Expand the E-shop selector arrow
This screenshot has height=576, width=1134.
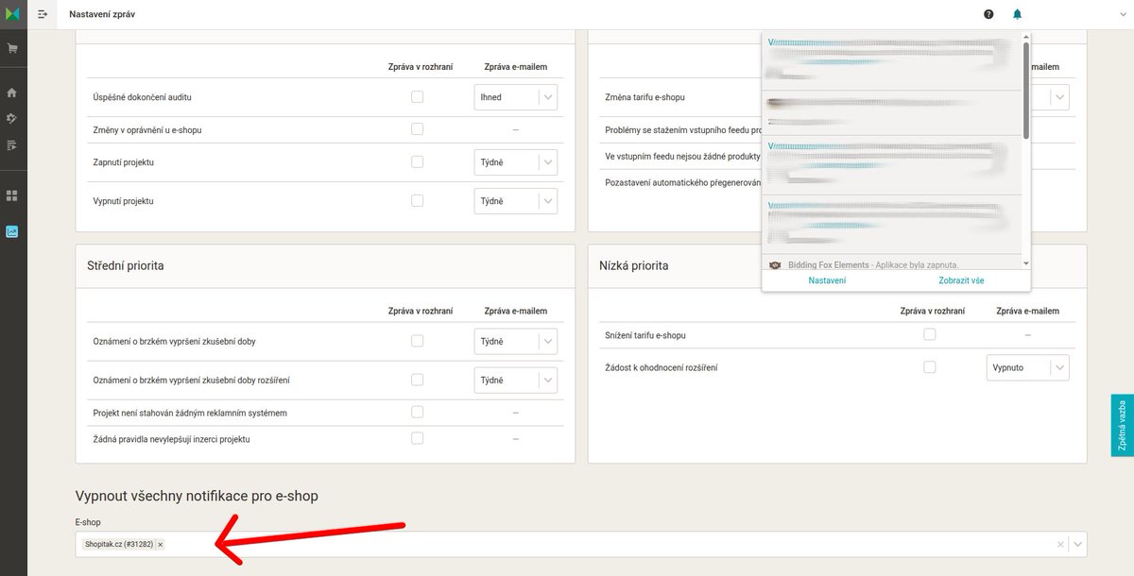1077,545
